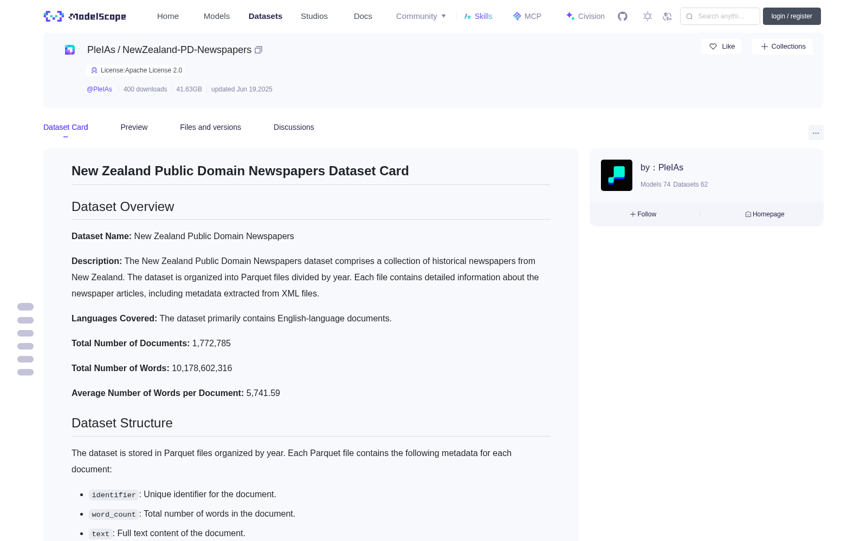Go to Home in navigation
867x541 pixels.
click(168, 16)
